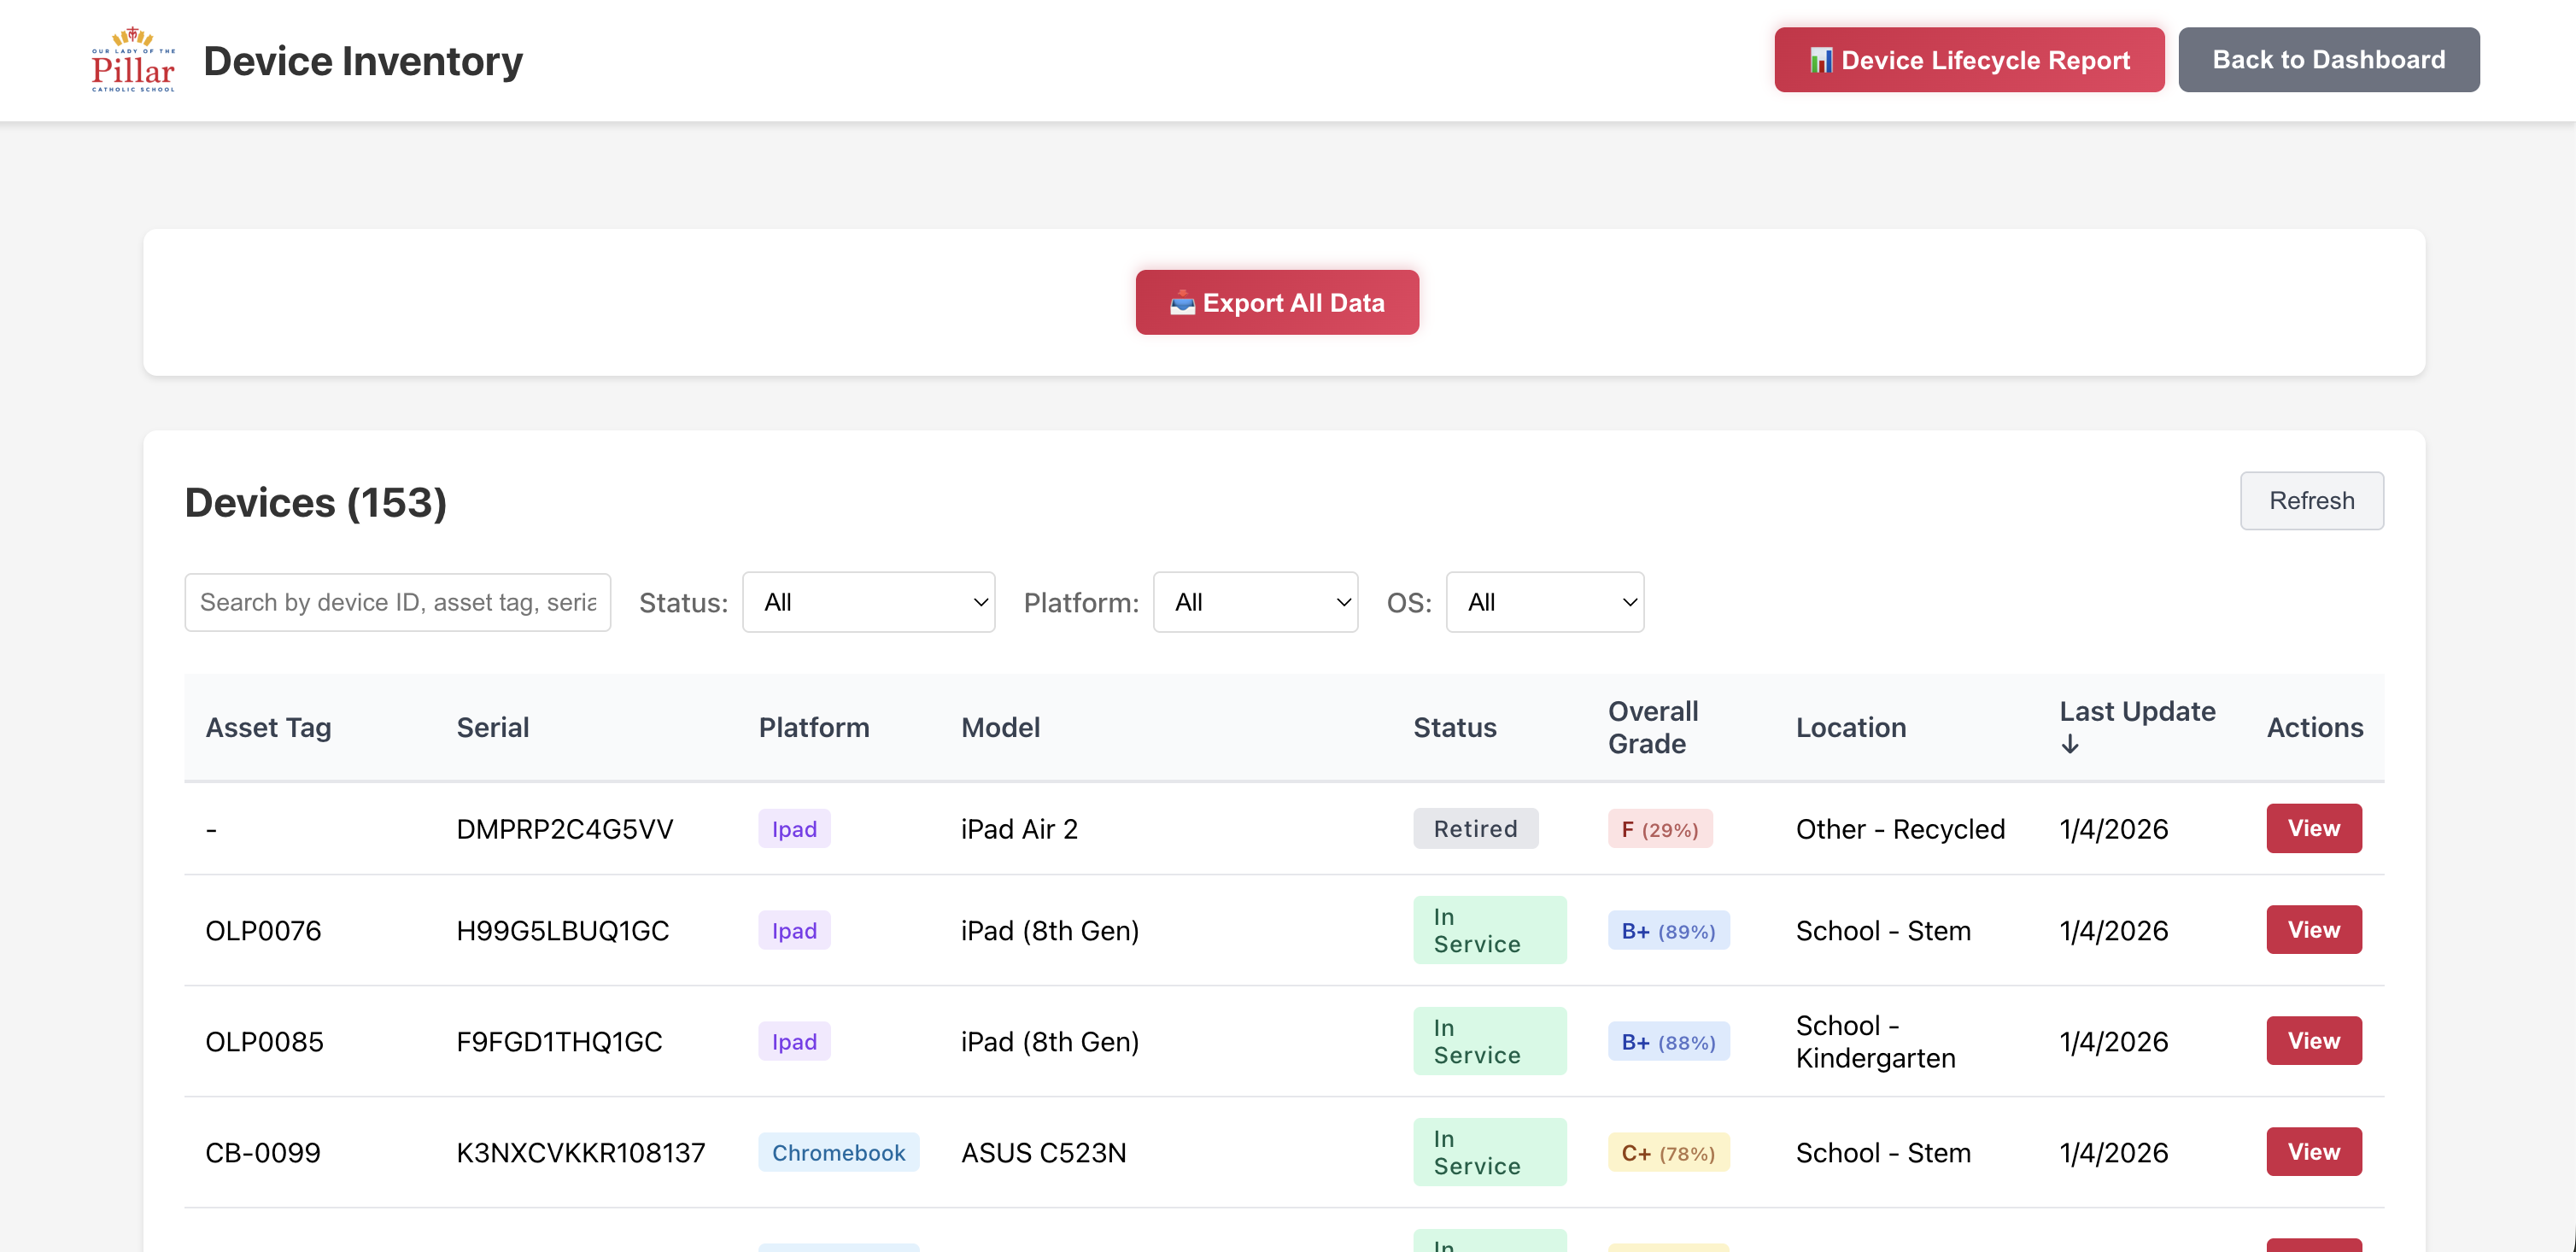Click the B+ (89%) grade badge

tap(1667, 930)
